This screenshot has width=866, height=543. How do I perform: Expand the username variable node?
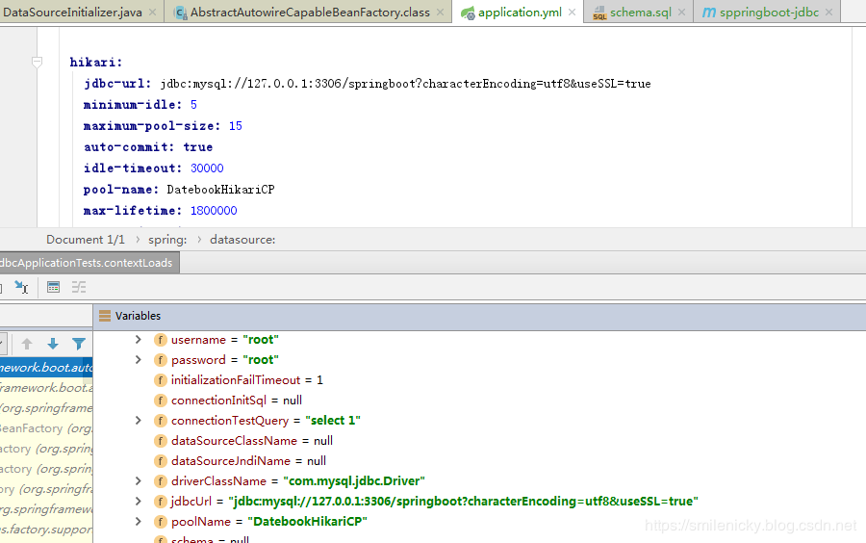point(138,340)
